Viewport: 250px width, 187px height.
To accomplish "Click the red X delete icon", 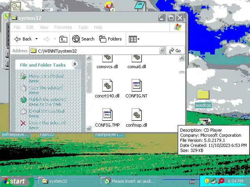I will click(x=23, y=123).
